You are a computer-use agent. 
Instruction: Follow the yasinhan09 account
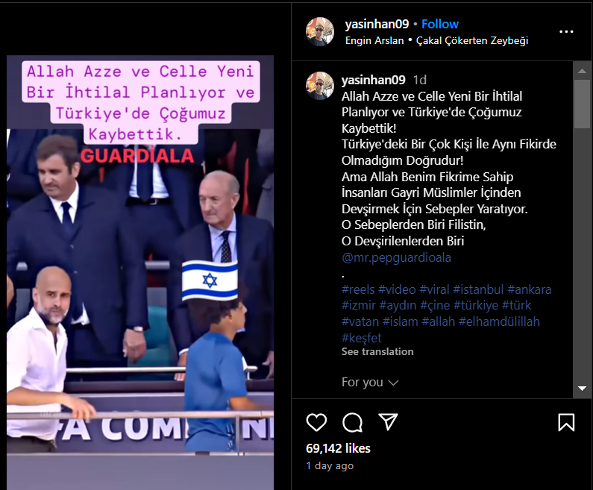440,24
